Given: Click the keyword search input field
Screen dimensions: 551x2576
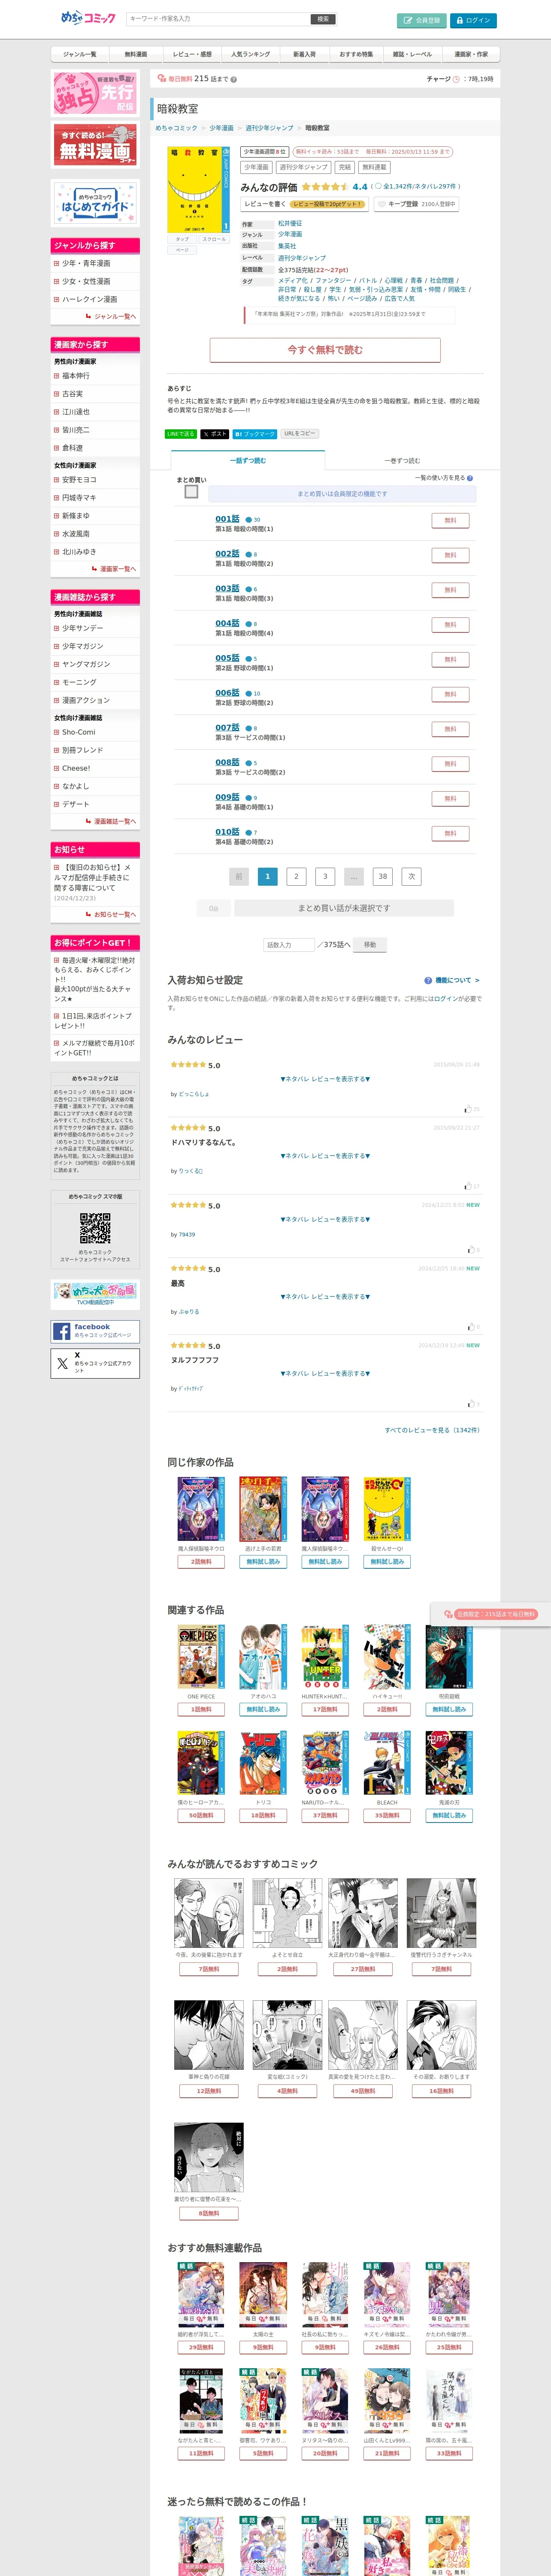Looking at the screenshot, I should coord(218,19).
